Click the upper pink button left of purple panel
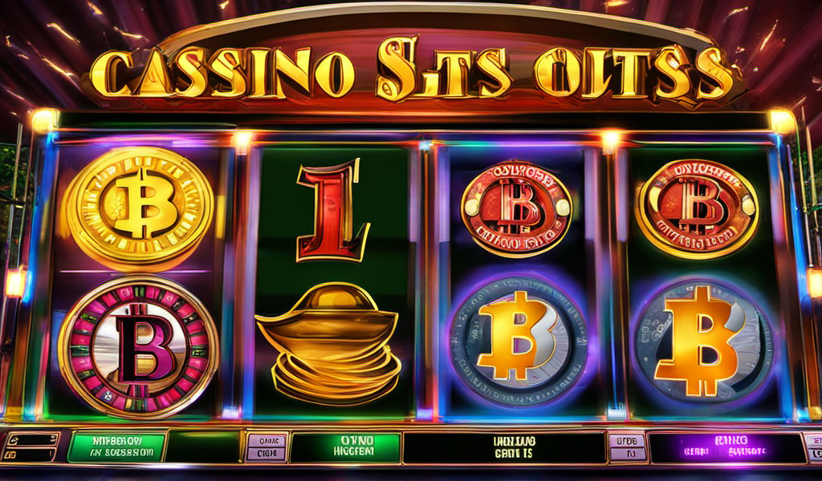 [x=627, y=440]
